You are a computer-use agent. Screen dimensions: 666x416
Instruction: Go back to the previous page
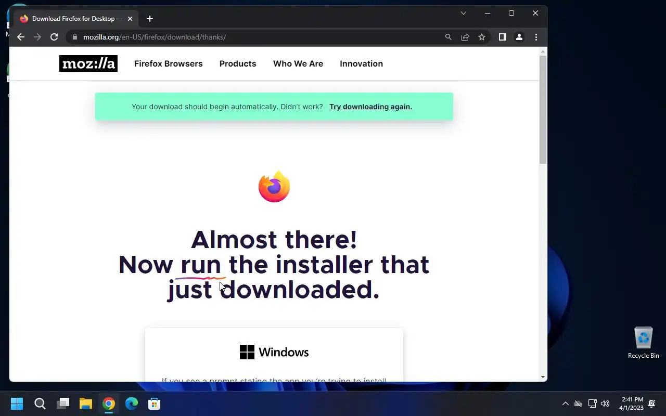21,37
